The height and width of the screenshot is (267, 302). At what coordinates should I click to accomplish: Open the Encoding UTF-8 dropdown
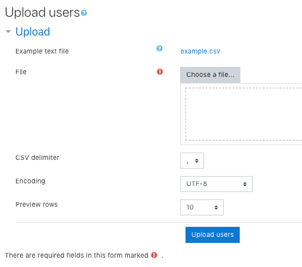click(216, 184)
